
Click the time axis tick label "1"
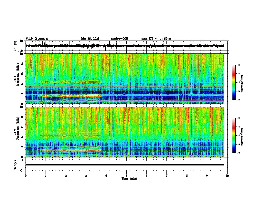46,176
